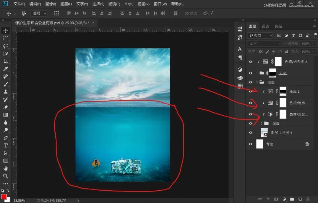Image resolution: width=318 pixels, height=203 pixels.
Task: Hide the 天空 group
Action: point(251,73)
